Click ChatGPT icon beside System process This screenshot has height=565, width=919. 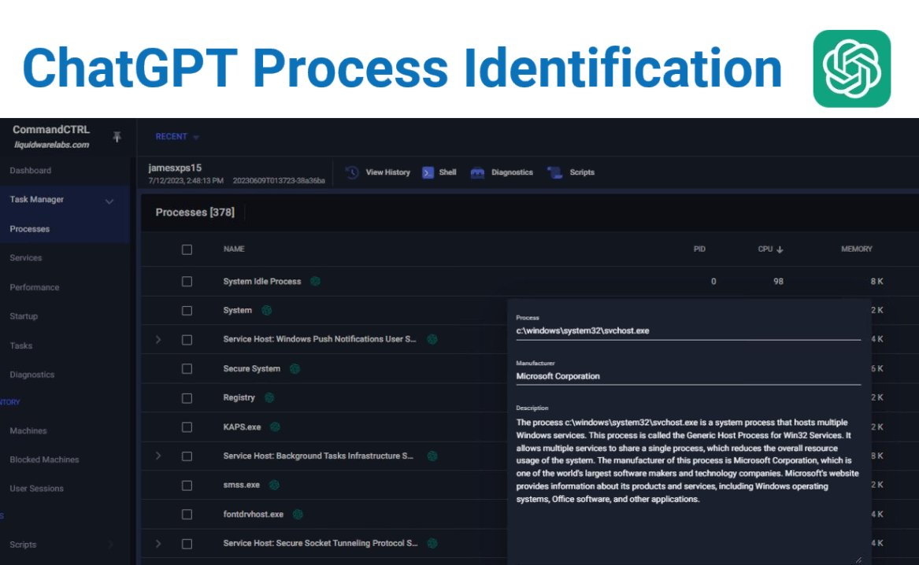(x=267, y=310)
